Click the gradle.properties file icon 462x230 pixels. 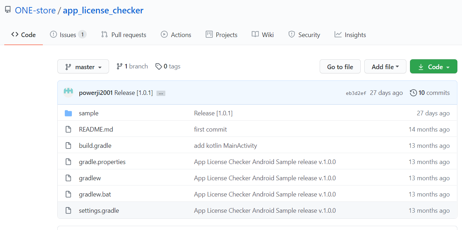(x=68, y=162)
